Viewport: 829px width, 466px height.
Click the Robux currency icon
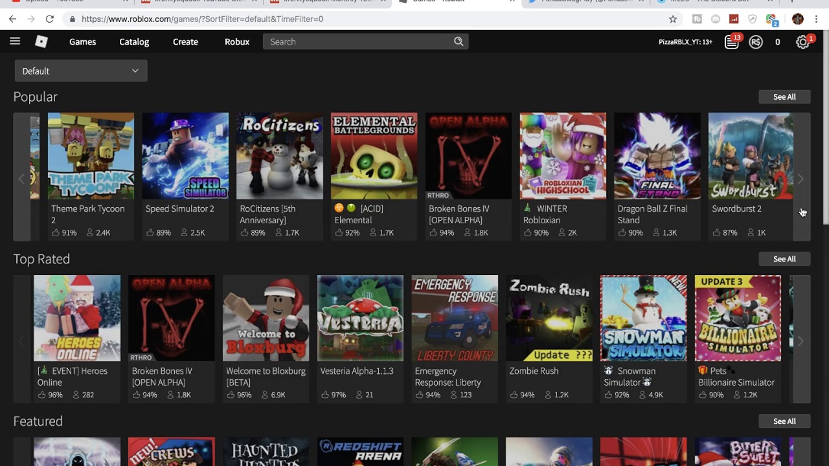coord(756,42)
